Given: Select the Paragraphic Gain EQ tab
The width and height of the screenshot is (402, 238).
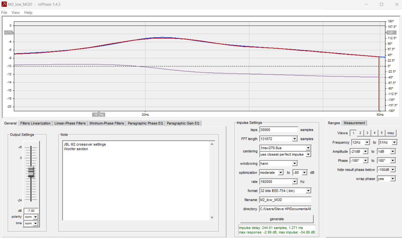Looking at the screenshot, I should click(x=183, y=123).
